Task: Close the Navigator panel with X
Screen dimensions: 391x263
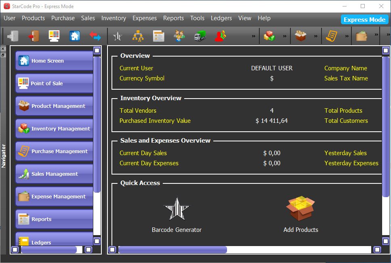Action: (x=3, y=48)
